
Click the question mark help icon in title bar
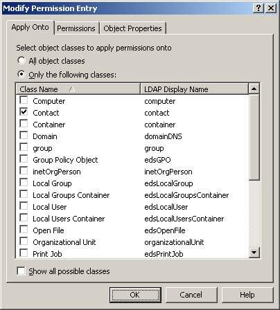(259, 8)
